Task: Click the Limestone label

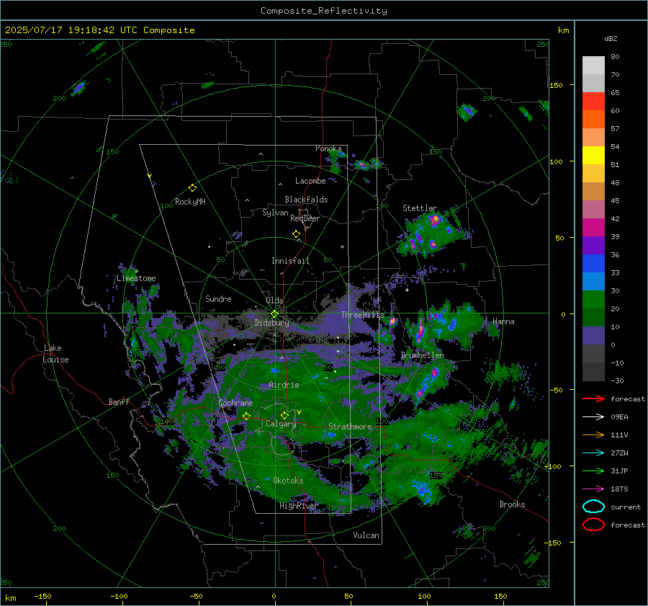Action: pyautogui.click(x=136, y=278)
